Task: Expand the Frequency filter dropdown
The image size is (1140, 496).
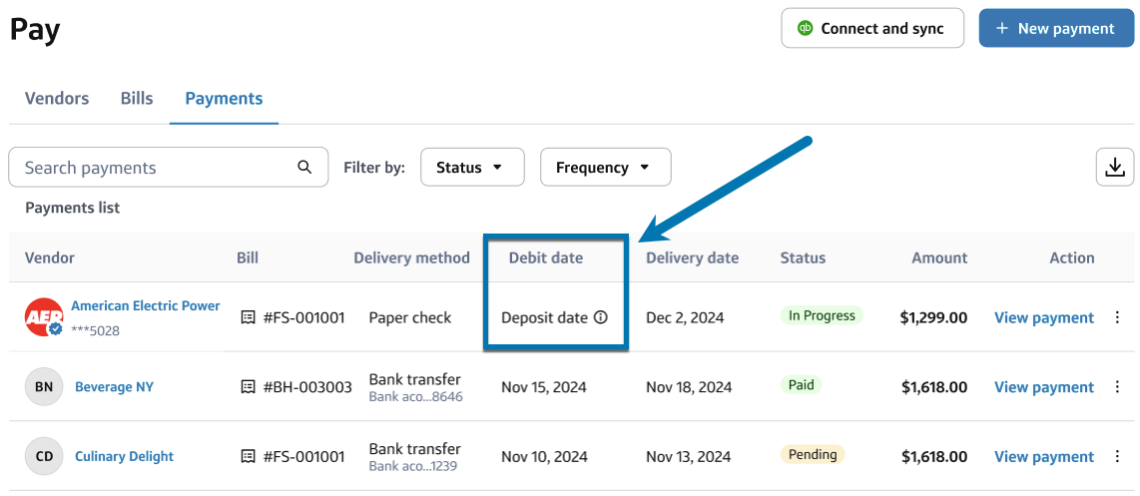Action: [x=605, y=168]
